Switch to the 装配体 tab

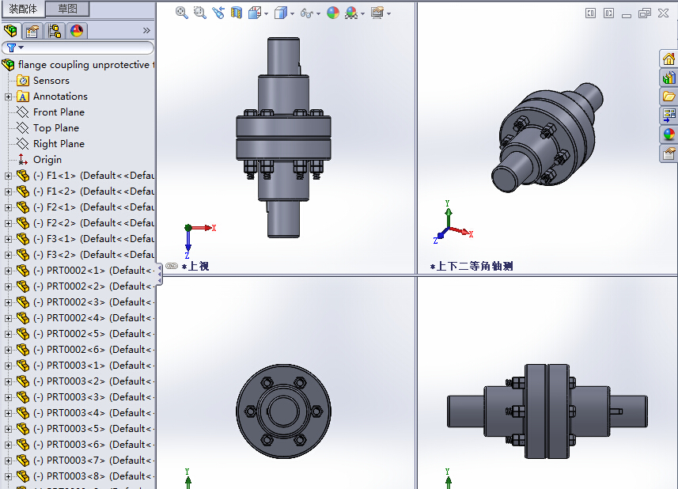pos(23,9)
